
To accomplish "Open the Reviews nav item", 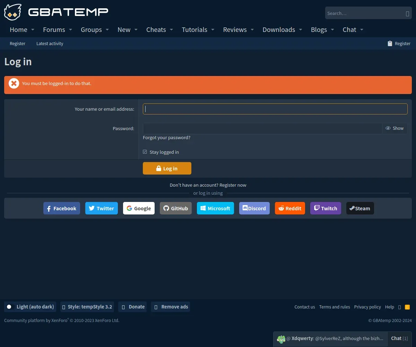I will 235,30.
